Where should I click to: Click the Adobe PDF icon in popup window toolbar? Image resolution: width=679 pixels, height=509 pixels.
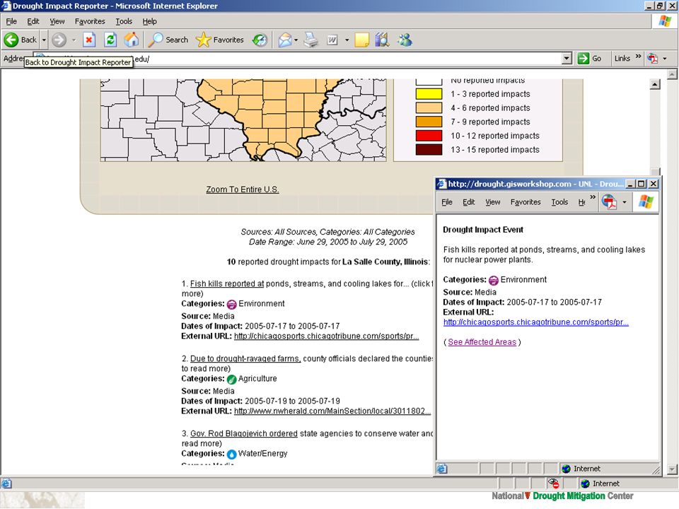click(609, 201)
